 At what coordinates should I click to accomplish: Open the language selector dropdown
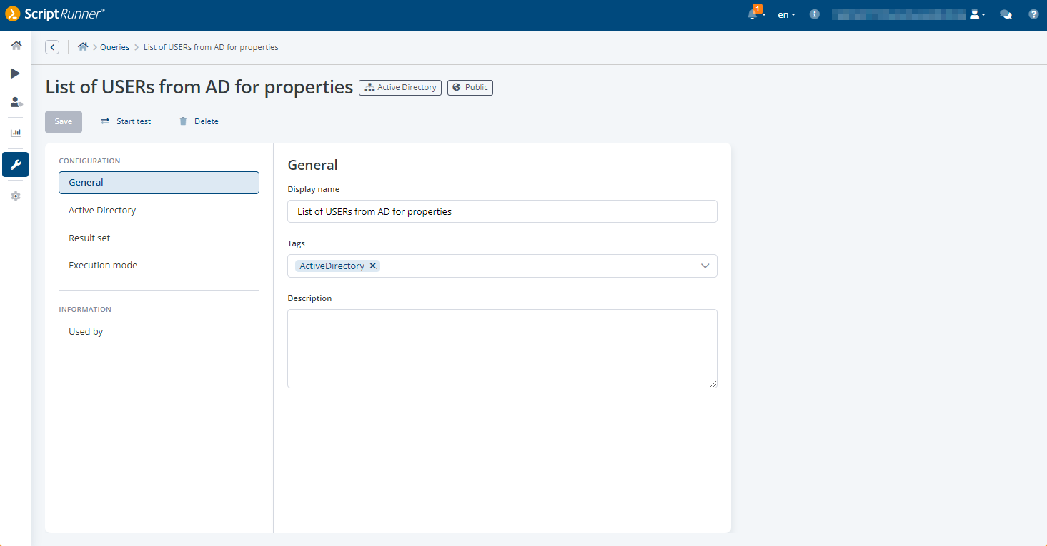click(786, 14)
